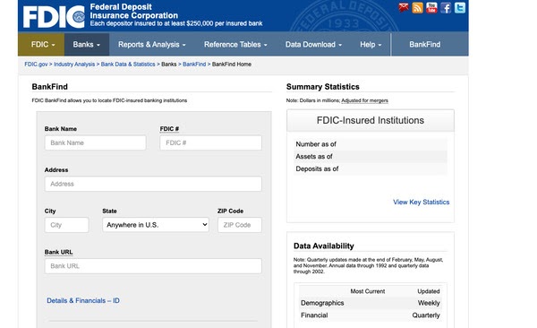Click the email subscription envelope icon
Image resolution: width=537 pixels, height=328 pixels.
click(404, 7)
